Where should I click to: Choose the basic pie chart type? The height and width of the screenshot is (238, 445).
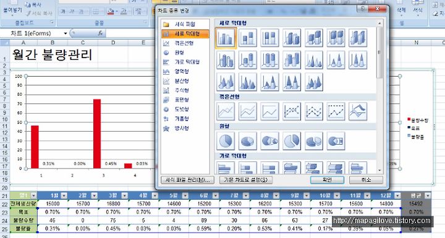pos(226,141)
